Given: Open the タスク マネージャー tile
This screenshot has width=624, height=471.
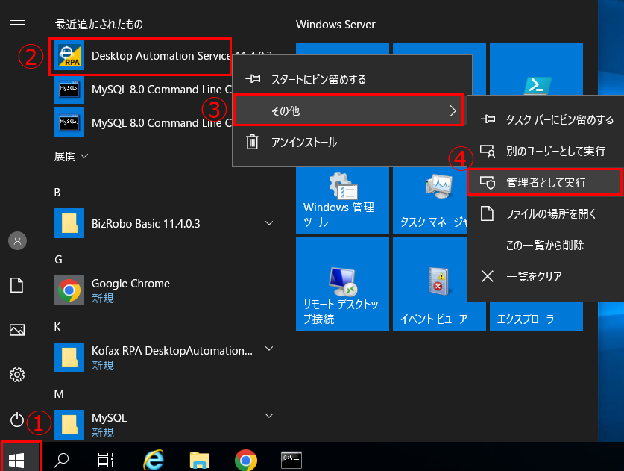Looking at the screenshot, I should click(430, 200).
